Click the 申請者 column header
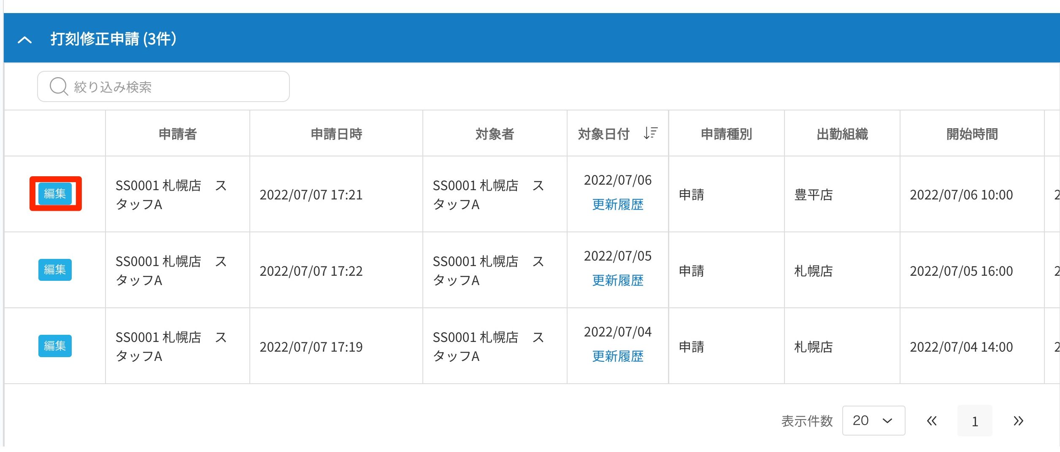 (x=178, y=134)
